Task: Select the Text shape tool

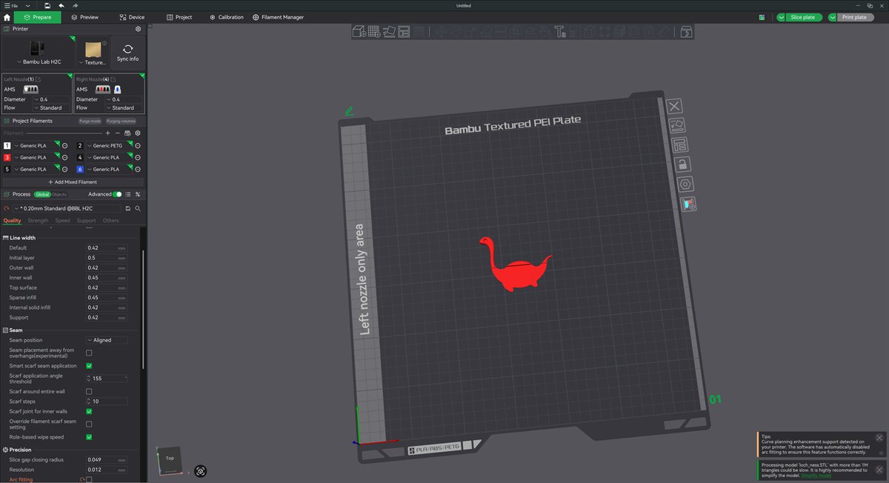Action: coord(560,31)
